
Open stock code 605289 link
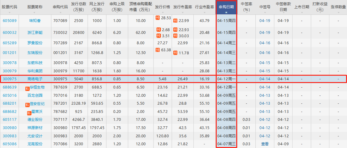click(9, 43)
